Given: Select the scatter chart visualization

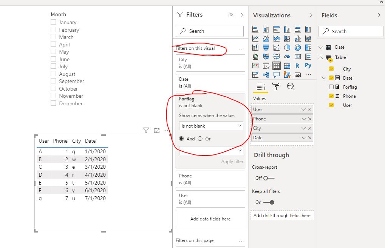Looking at the screenshot, I should [277, 48].
